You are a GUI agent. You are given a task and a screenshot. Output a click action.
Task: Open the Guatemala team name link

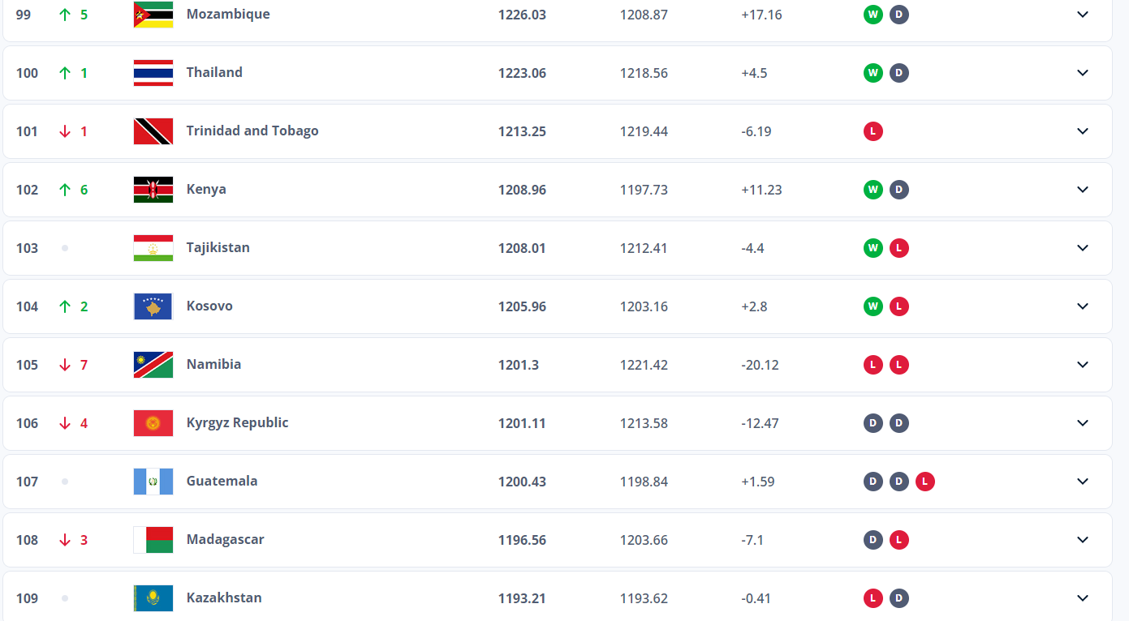[x=222, y=481]
